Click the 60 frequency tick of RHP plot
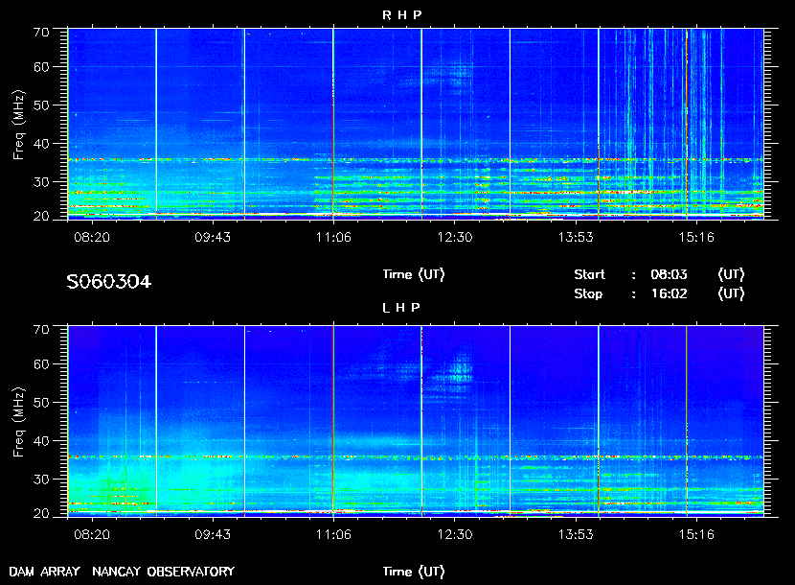Screen dimensions: 795x585 click(41, 67)
